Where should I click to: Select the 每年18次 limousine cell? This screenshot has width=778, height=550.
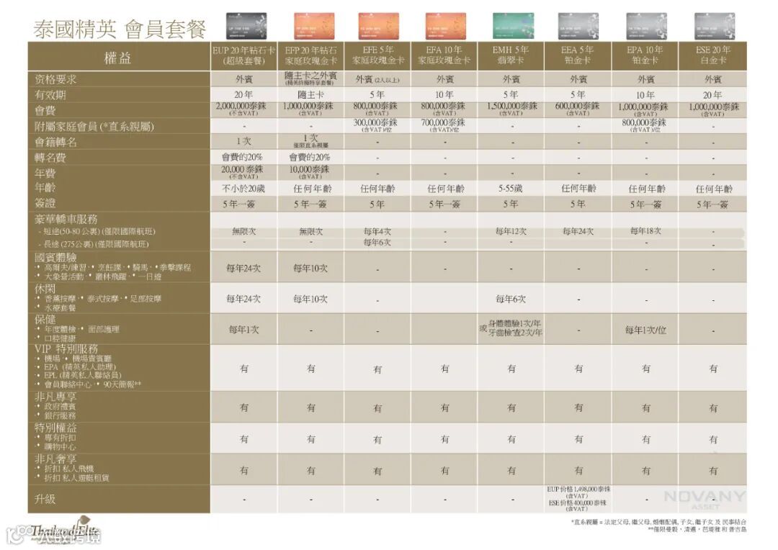(x=645, y=231)
